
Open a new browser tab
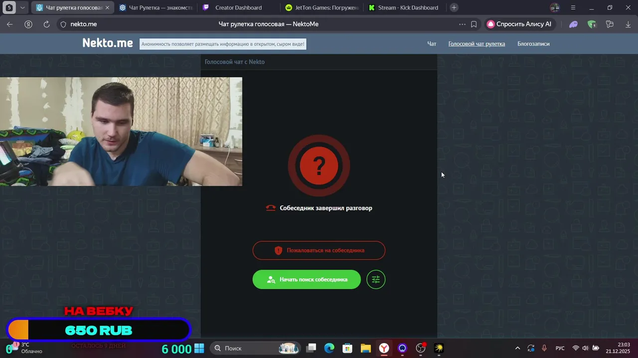(454, 7)
